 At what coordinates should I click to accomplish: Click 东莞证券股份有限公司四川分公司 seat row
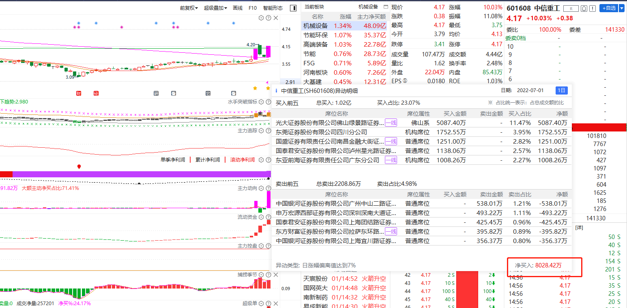(422, 132)
